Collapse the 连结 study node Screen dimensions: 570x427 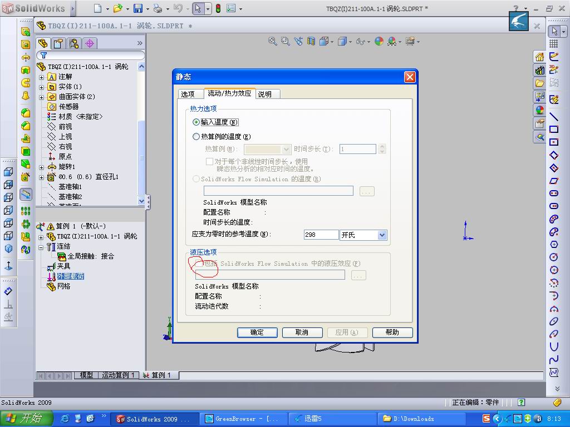pos(41,247)
